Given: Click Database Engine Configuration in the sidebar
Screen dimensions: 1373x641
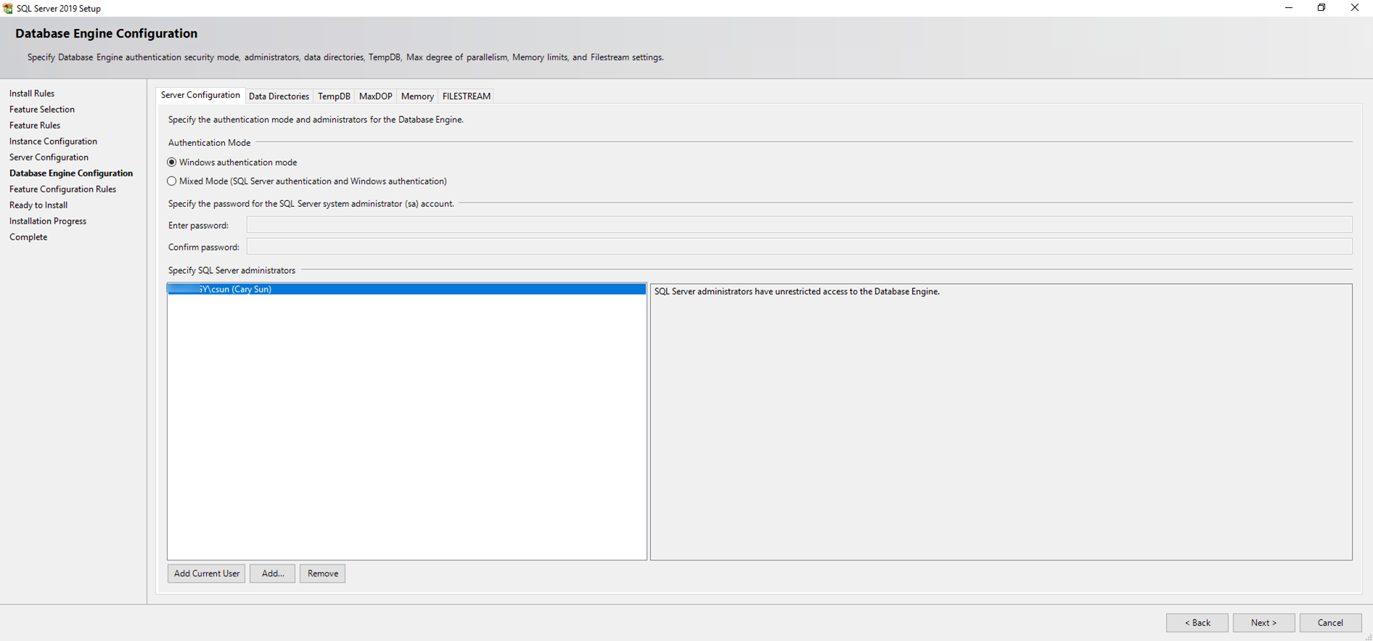Looking at the screenshot, I should (x=71, y=173).
